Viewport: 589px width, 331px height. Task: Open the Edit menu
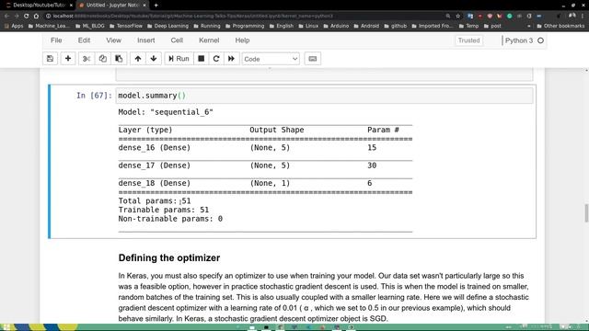pyautogui.click(x=84, y=40)
